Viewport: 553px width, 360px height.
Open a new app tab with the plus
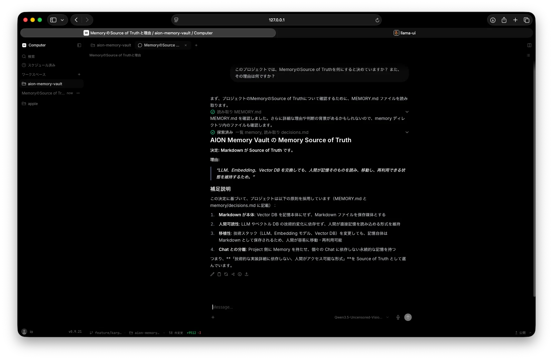pos(196,45)
